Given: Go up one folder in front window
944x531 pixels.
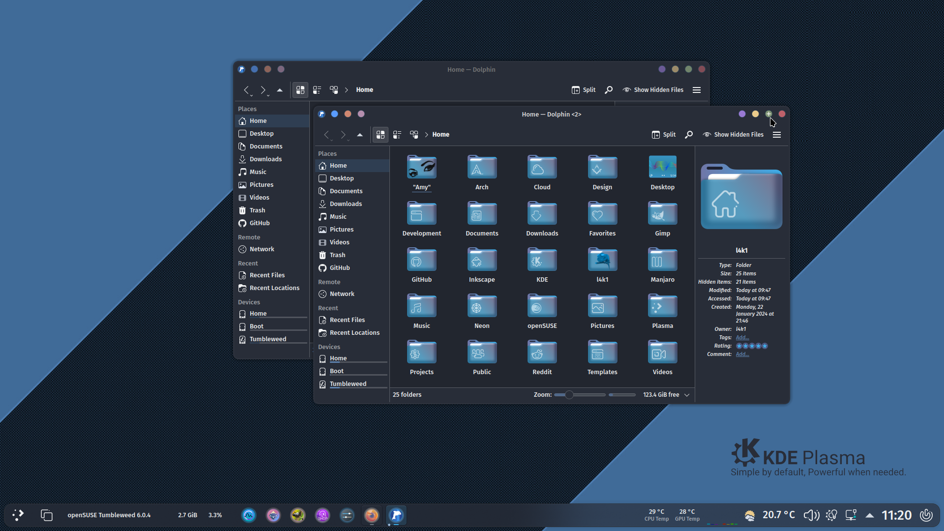Looking at the screenshot, I should (x=360, y=135).
